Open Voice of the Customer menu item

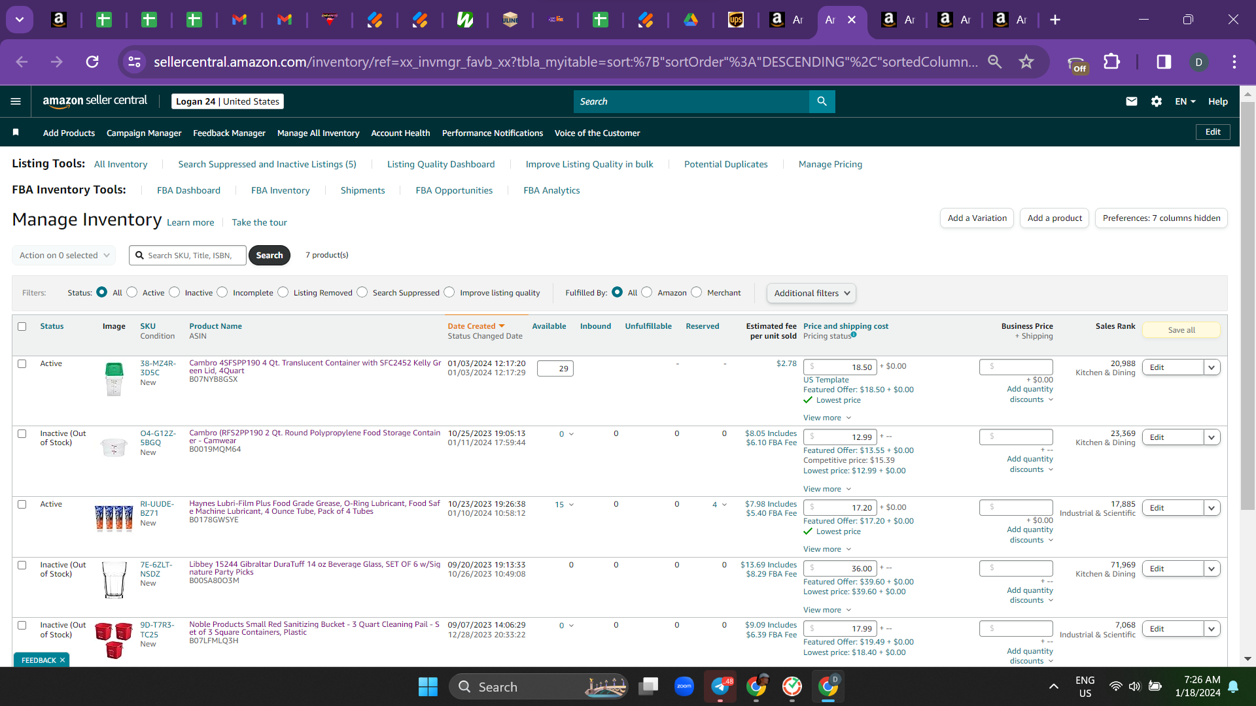click(597, 133)
